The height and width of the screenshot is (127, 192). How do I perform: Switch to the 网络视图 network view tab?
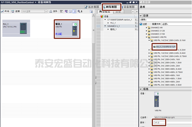(x=111, y=7)
